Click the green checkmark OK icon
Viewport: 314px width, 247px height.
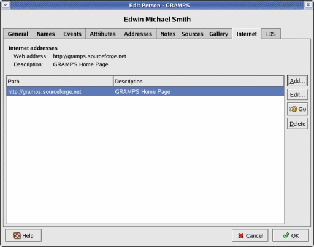[x=286, y=235]
